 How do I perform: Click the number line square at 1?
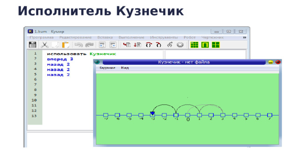pyautogui.click(x=199, y=115)
